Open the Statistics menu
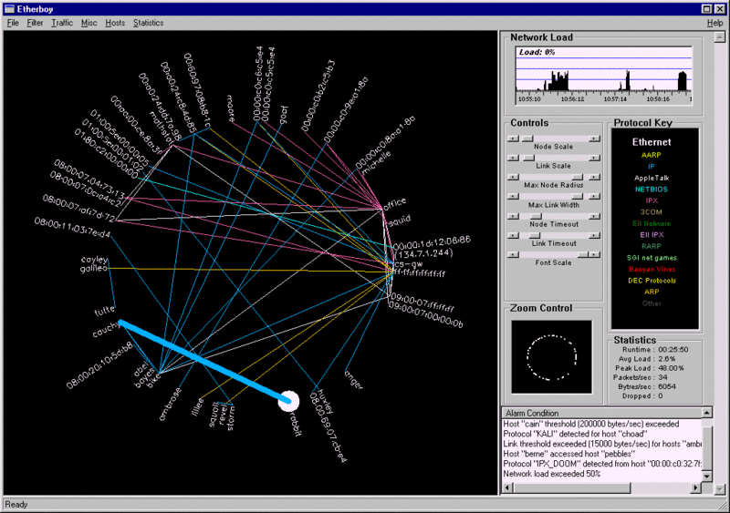 tap(148, 23)
